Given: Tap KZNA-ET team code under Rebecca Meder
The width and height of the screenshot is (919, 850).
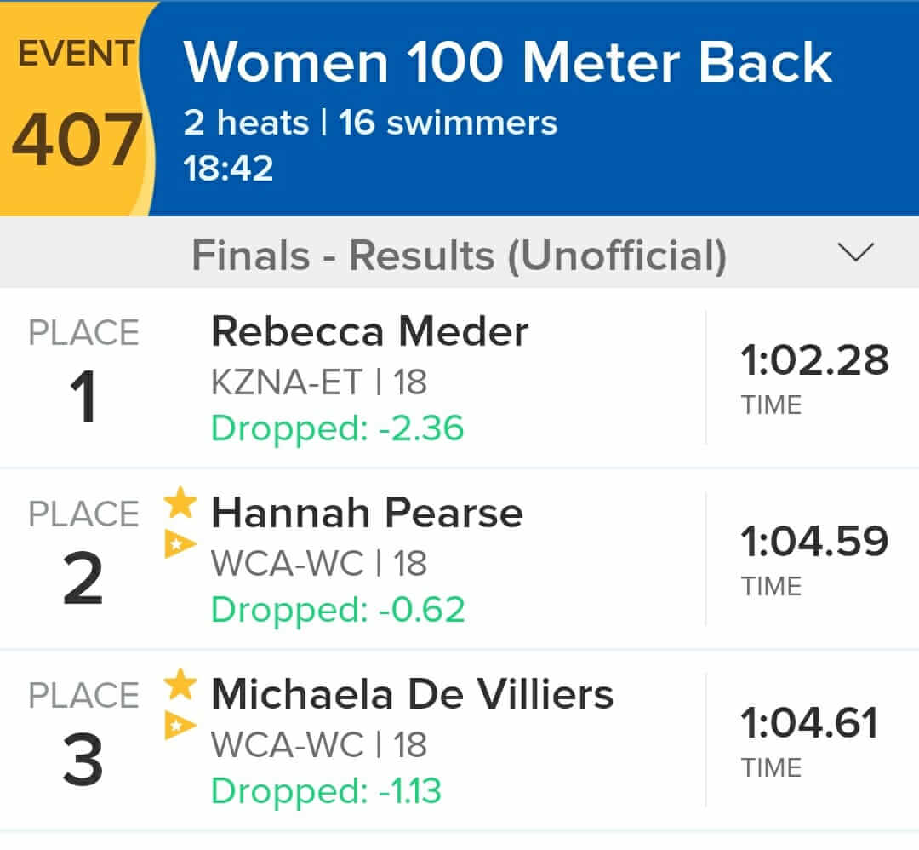Looking at the screenshot, I should pyautogui.click(x=287, y=382).
